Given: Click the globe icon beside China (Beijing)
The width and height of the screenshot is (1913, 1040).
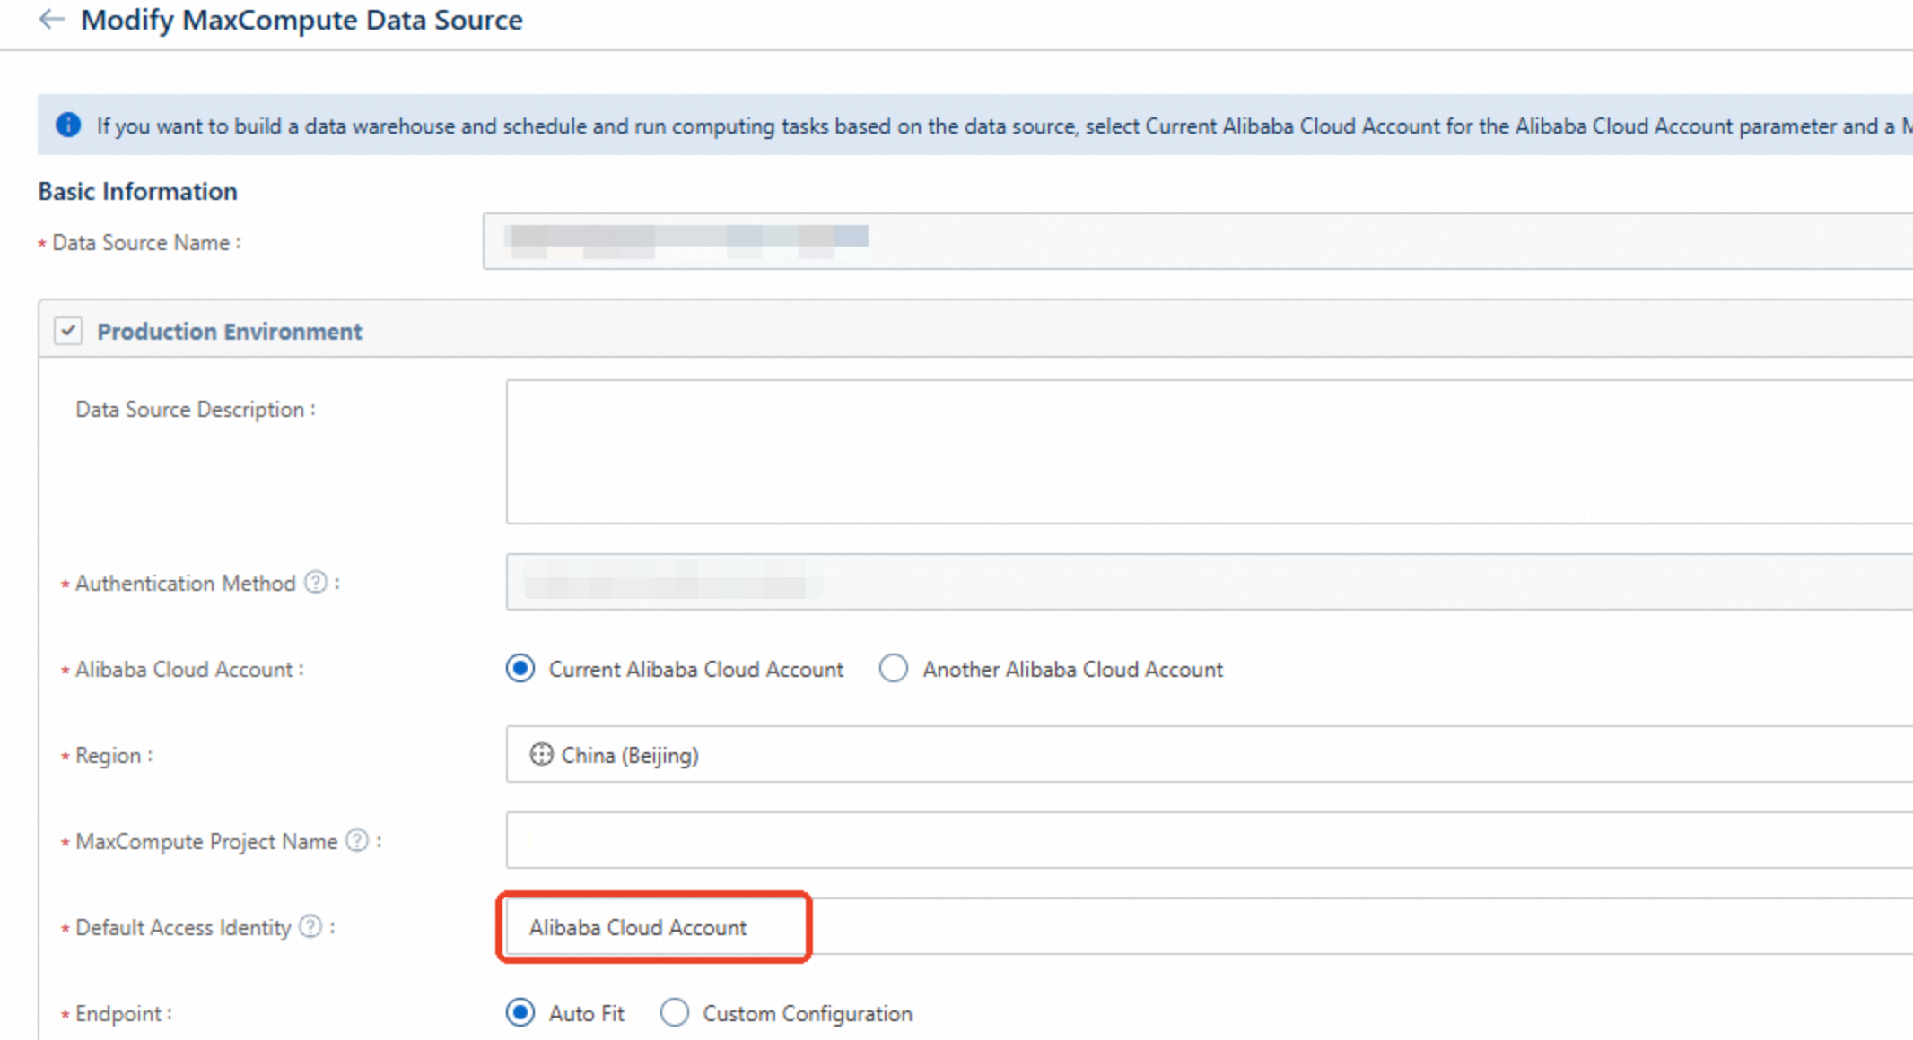Looking at the screenshot, I should pyautogui.click(x=541, y=755).
